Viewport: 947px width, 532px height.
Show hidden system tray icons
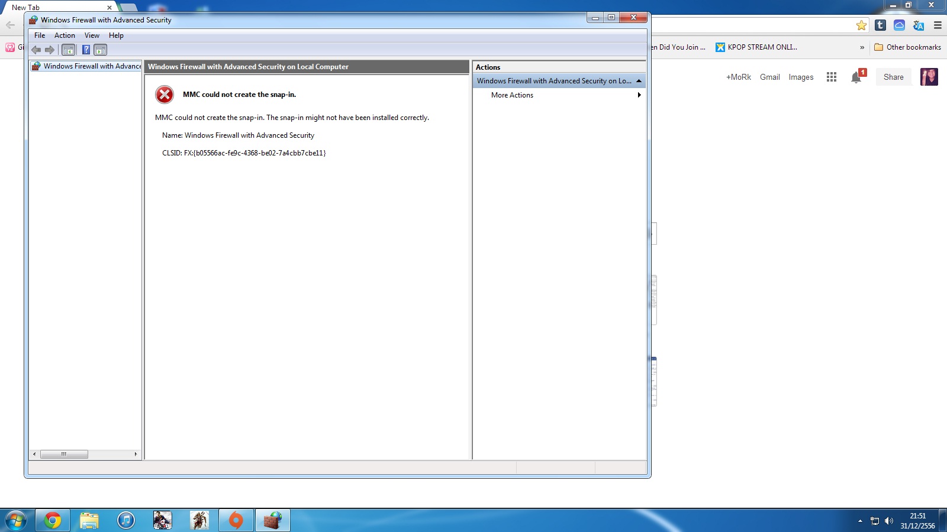click(860, 521)
